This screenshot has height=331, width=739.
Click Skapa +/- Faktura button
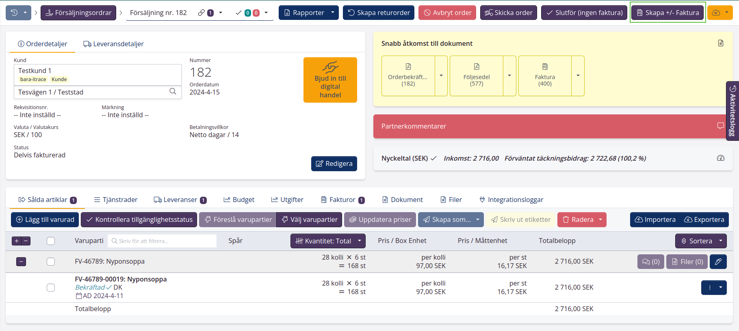667,13
